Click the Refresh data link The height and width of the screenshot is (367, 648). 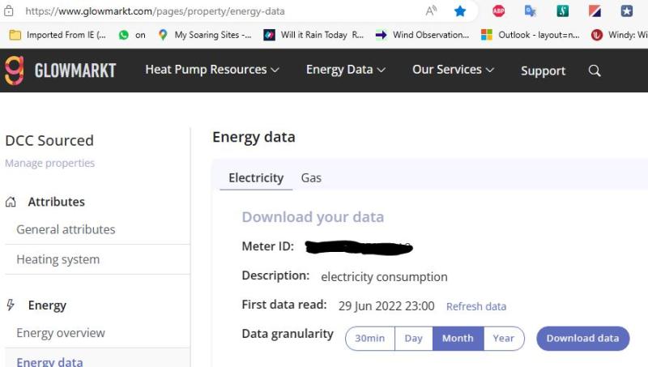pos(476,307)
